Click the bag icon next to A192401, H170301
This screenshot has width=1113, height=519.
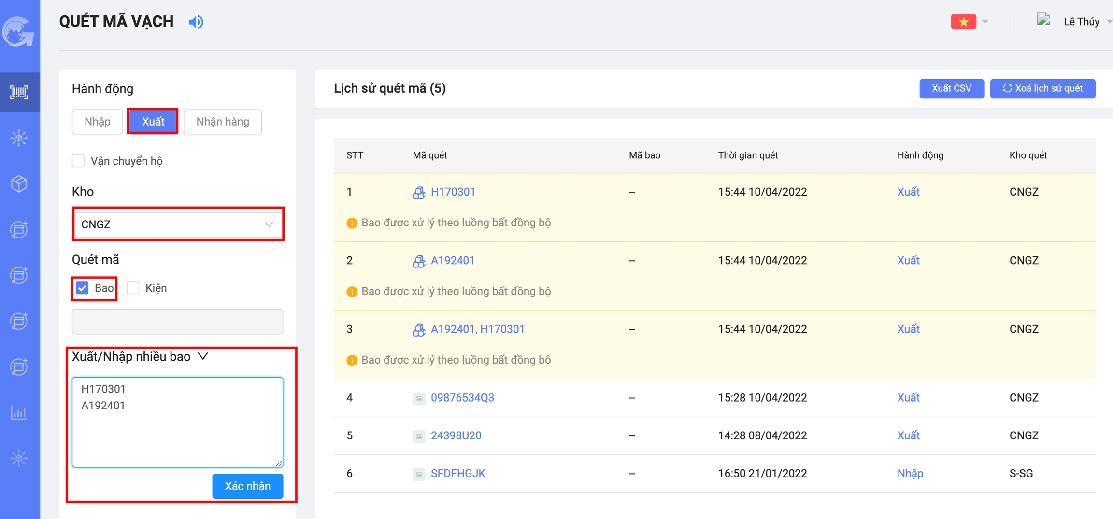[419, 329]
